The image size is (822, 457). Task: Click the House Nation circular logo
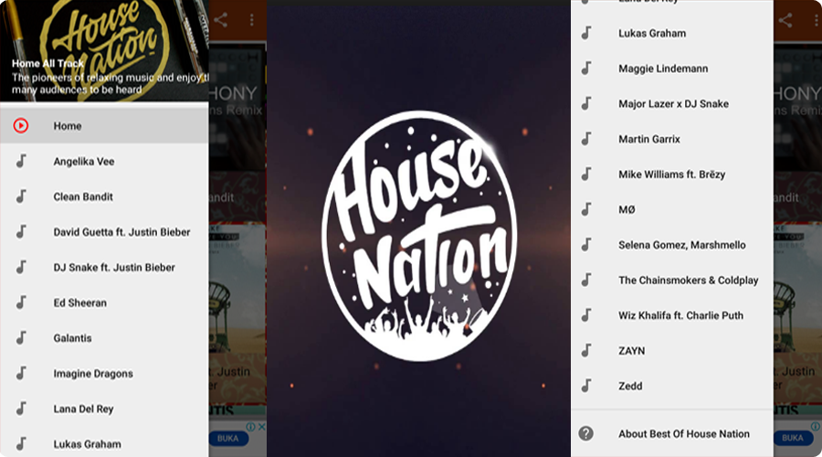pyautogui.click(x=419, y=236)
